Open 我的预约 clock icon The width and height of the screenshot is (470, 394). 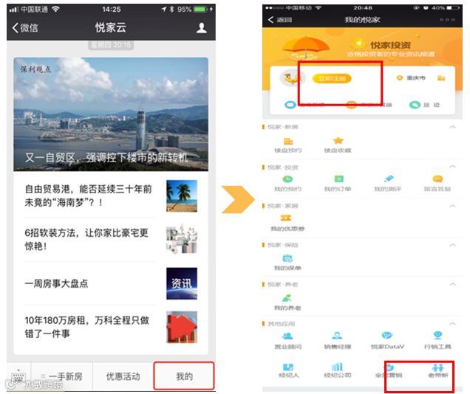pos(287,179)
